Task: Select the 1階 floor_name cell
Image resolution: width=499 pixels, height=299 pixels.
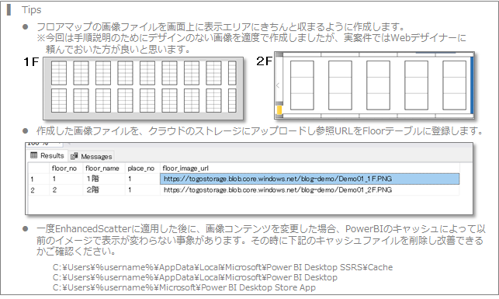Action: (104, 179)
